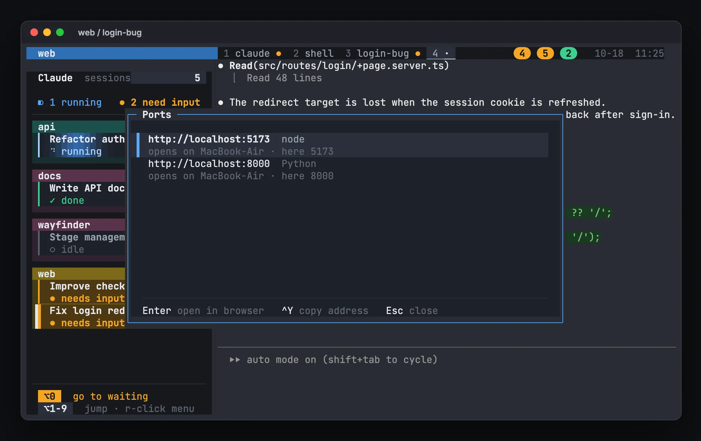Image resolution: width=701 pixels, height=441 pixels.
Task: Open the Write API doc session
Action: [82, 194]
